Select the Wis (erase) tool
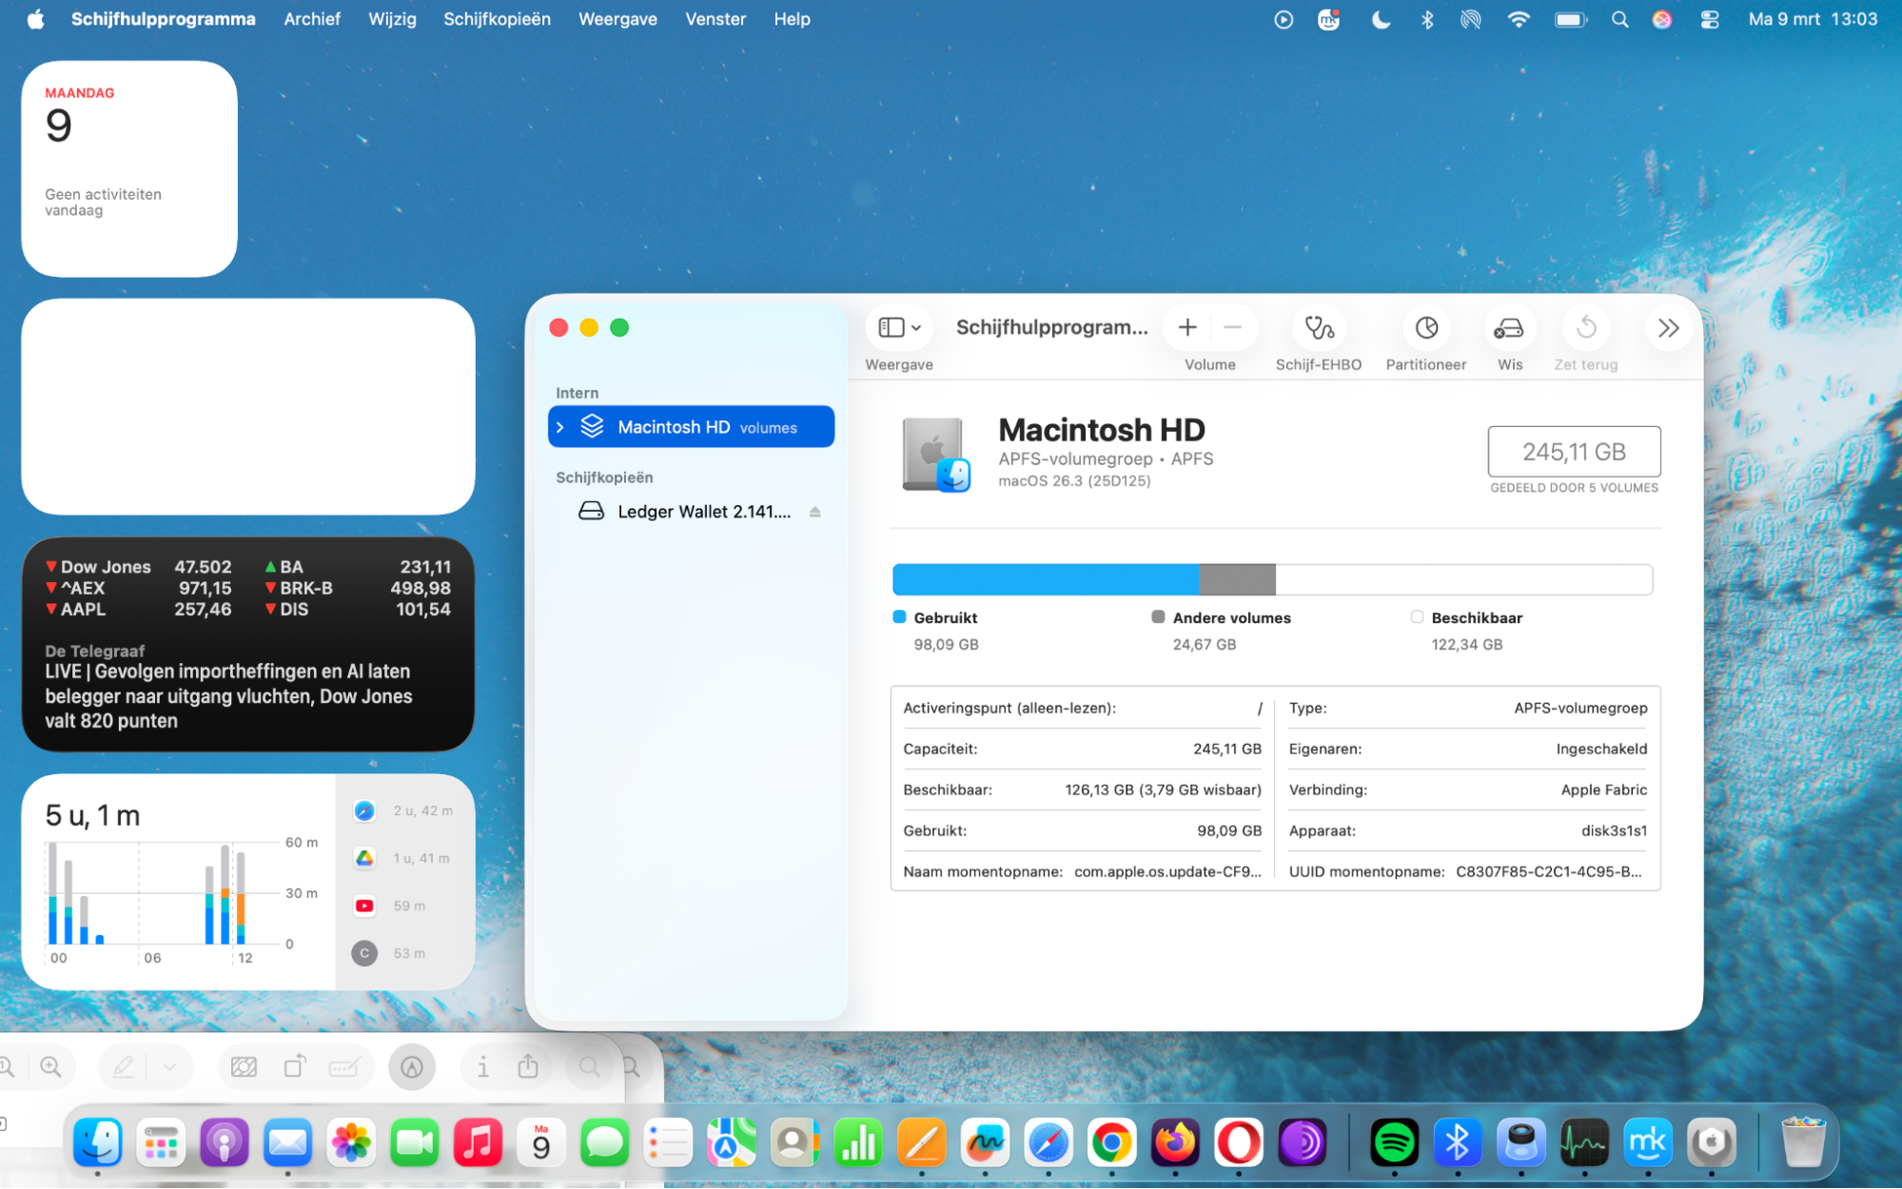The height and width of the screenshot is (1189, 1902). [x=1509, y=328]
